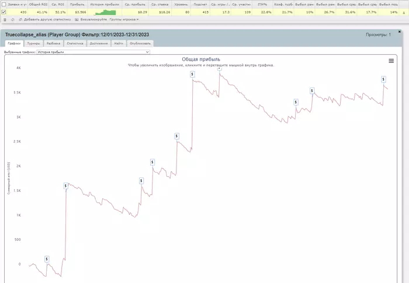Viewport: 409px width, 283px height.
Task: Click the История прибыли column header
Action: (105, 5)
